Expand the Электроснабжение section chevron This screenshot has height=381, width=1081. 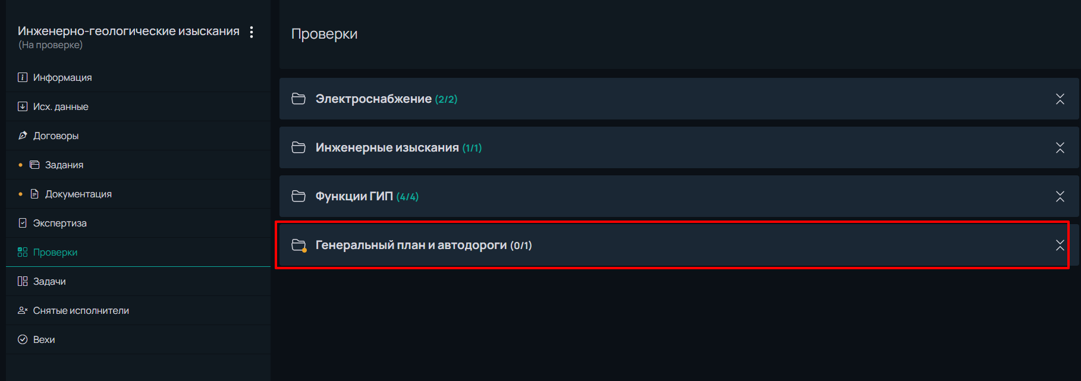point(1060,99)
